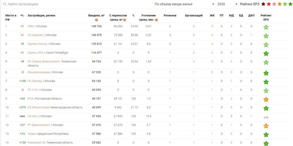Open the СЗ Аист developer link

33,116
